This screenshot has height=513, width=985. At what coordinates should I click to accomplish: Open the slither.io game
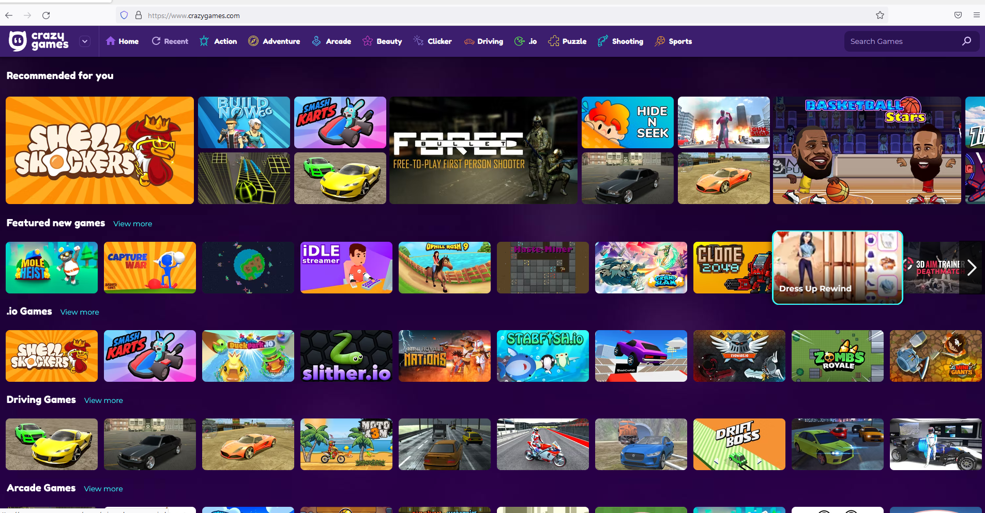(x=346, y=356)
